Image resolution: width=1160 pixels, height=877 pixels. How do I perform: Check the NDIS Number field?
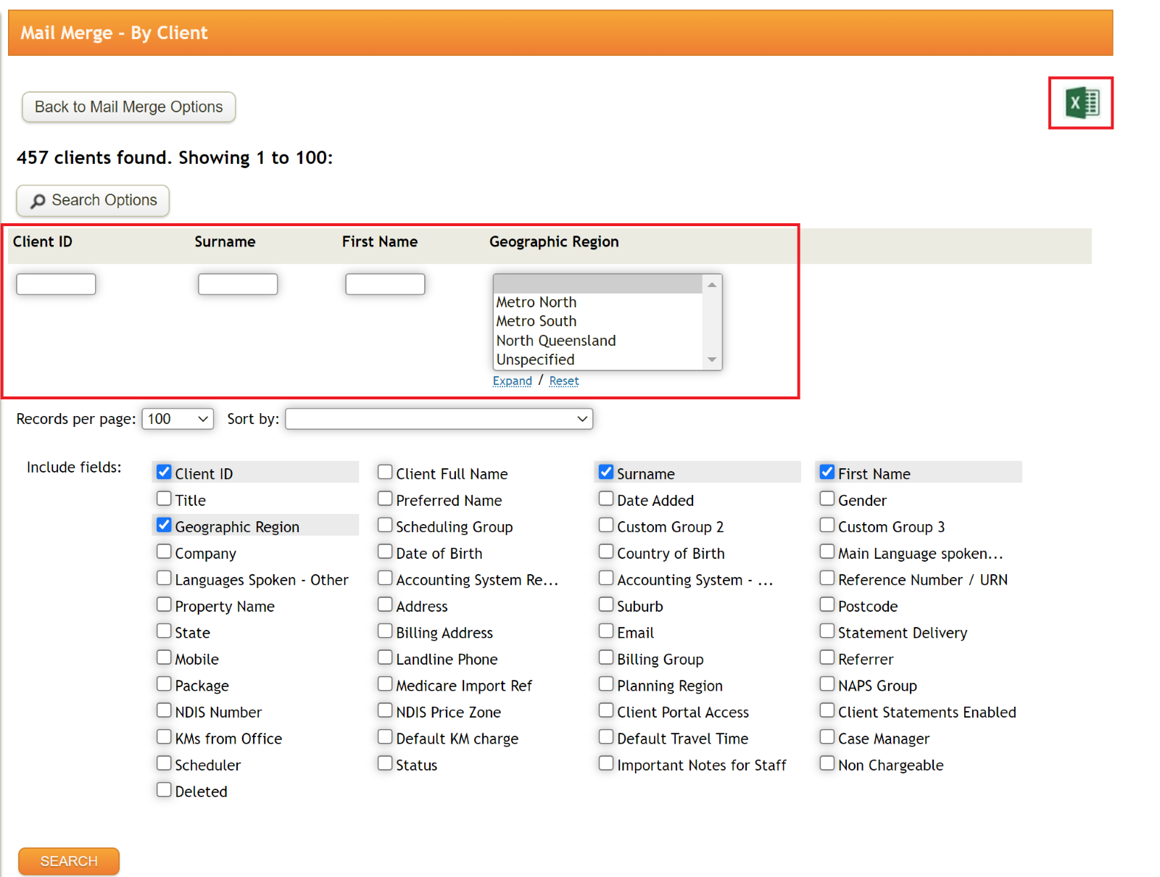[x=164, y=710]
